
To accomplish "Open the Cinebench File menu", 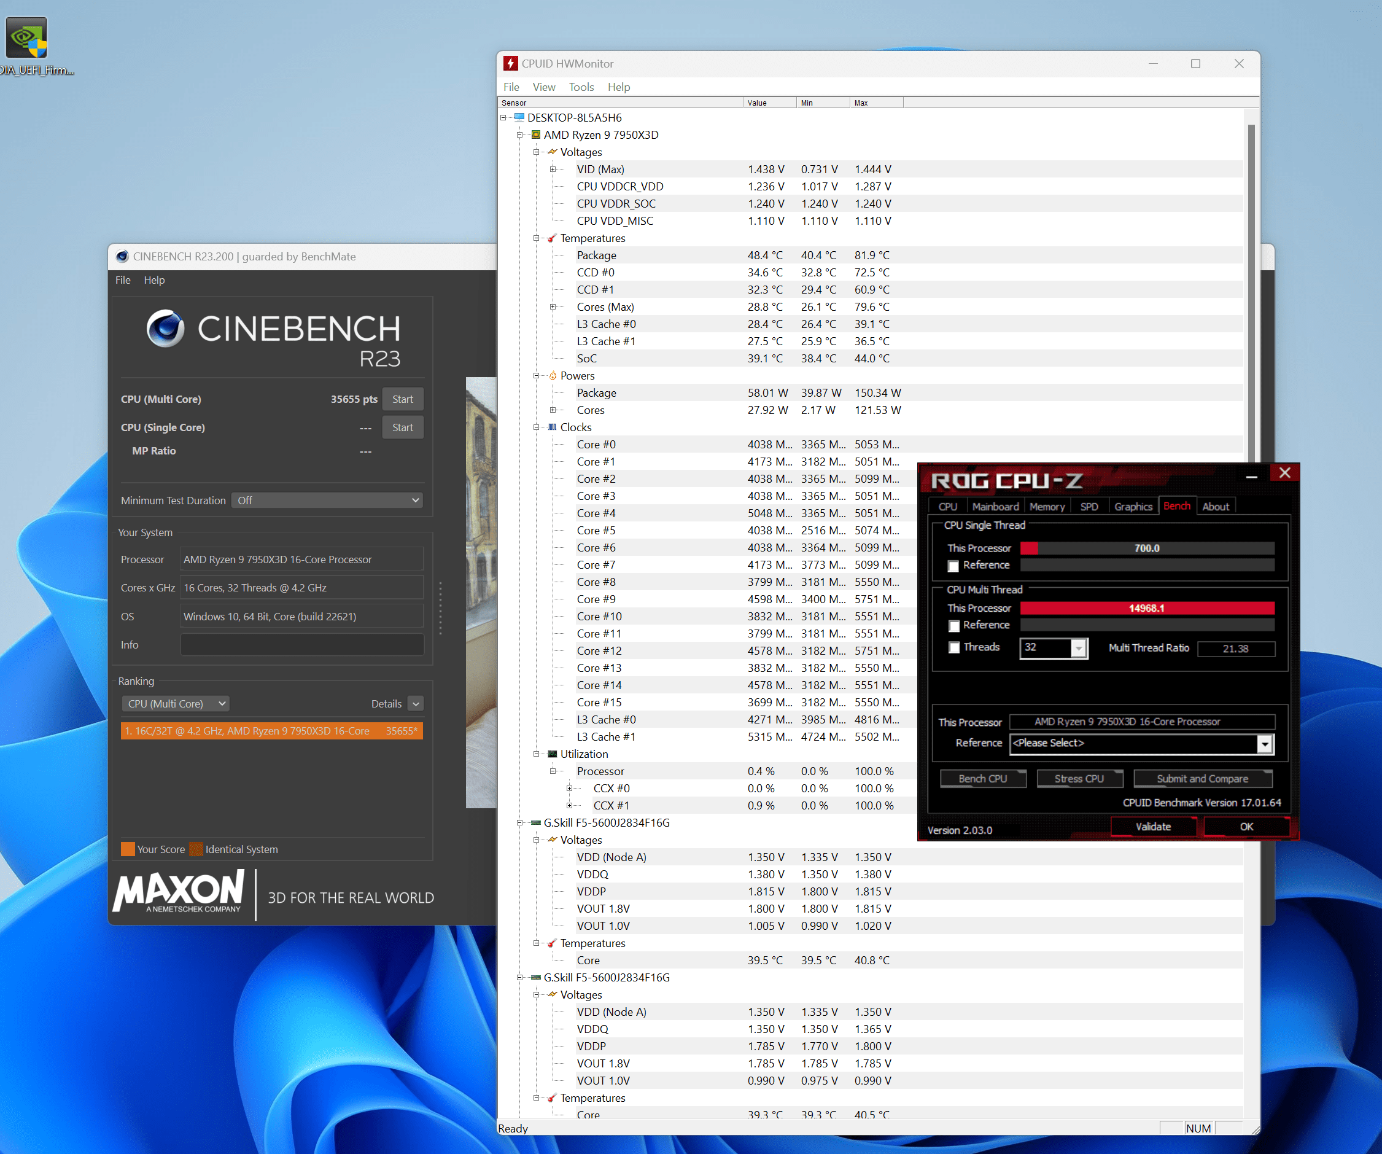I will click(122, 280).
